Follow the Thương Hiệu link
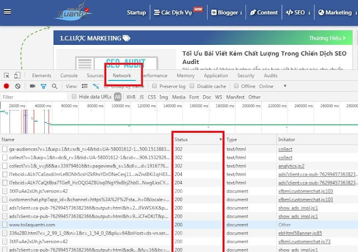The height and width of the screenshot is (252, 358). [x=327, y=38]
